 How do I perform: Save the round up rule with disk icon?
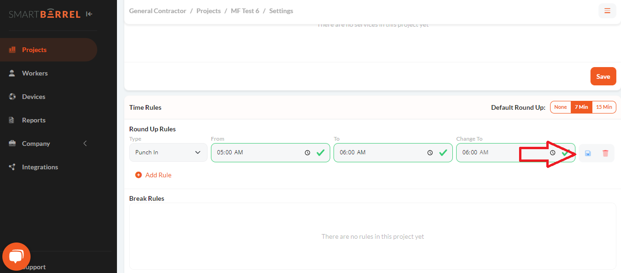587,153
